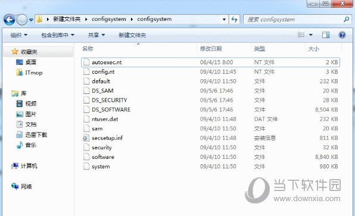Click the folder icon in the address bar
Image resolution: width=355 pixels, height=216 pixels.
pyautogui.click(x=39, y=19)
